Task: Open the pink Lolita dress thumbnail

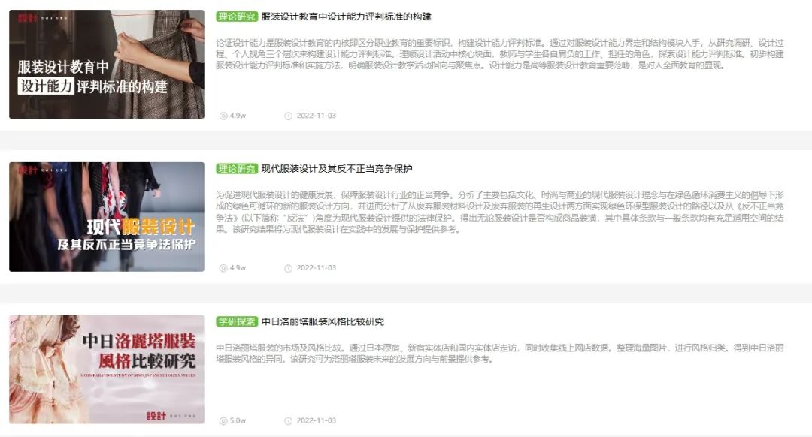Action: coord(107,369)
